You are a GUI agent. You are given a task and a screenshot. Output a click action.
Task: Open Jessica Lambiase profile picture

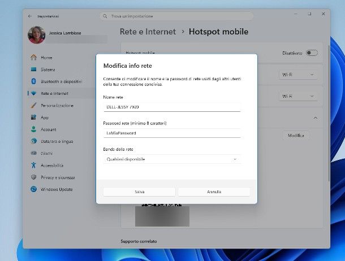click(37, 35)
